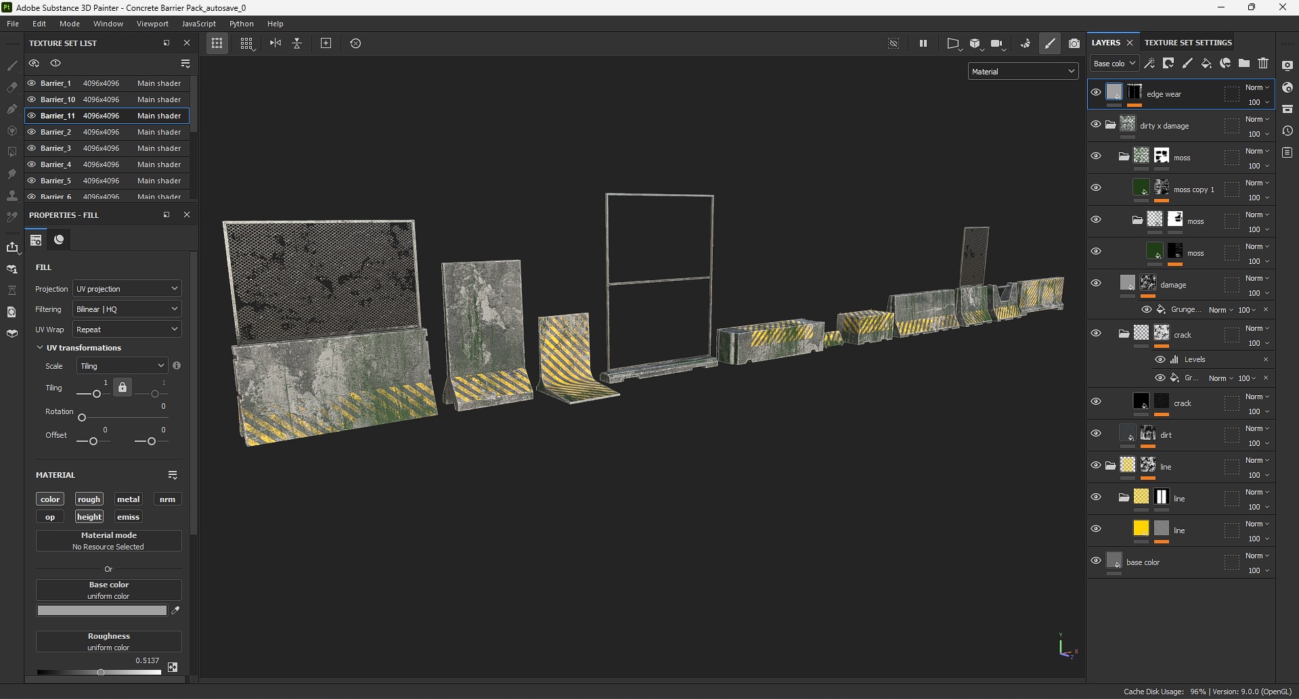
Task: Activate the painting mode brush icon in viewport toolbar
Action: point(1050,43)
